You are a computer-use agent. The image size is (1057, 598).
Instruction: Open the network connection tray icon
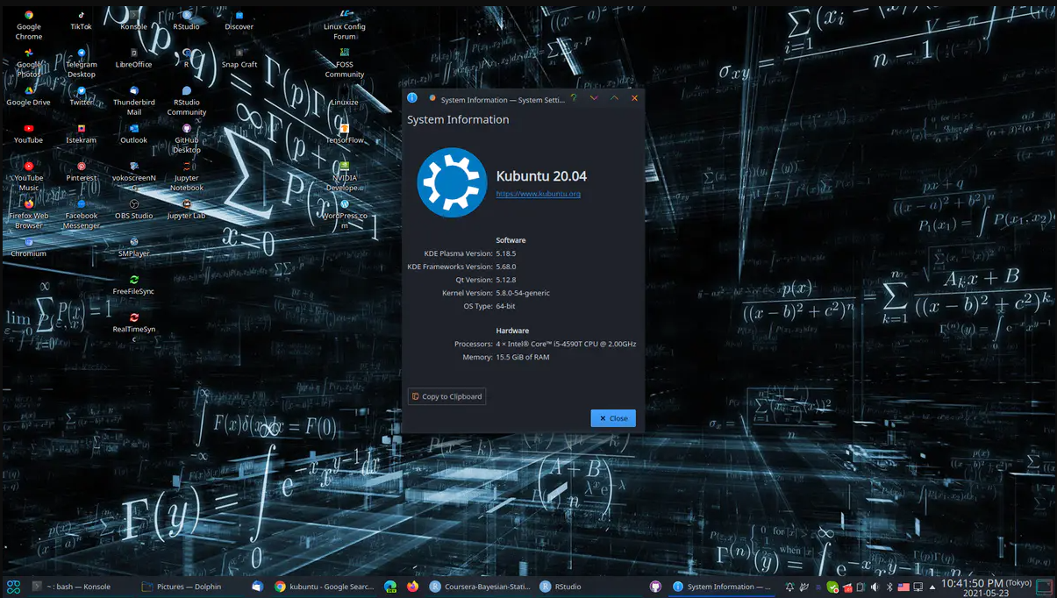coord(918,587)
